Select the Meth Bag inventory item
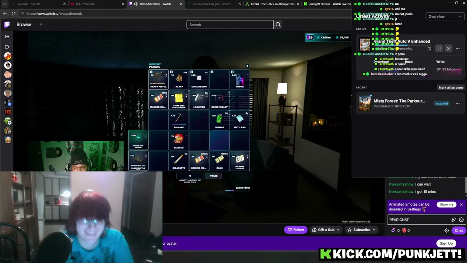This screenshot has width=467, height=263. coord(240,120)
